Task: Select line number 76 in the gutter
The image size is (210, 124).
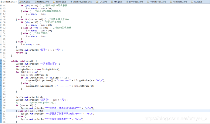Action: (x=4, y=94)
